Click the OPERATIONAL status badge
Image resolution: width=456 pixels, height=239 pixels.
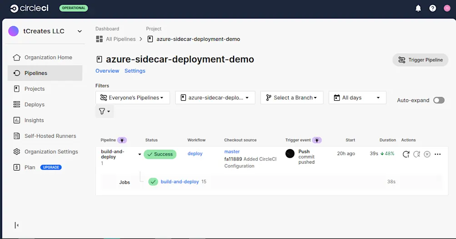point(74,8)
